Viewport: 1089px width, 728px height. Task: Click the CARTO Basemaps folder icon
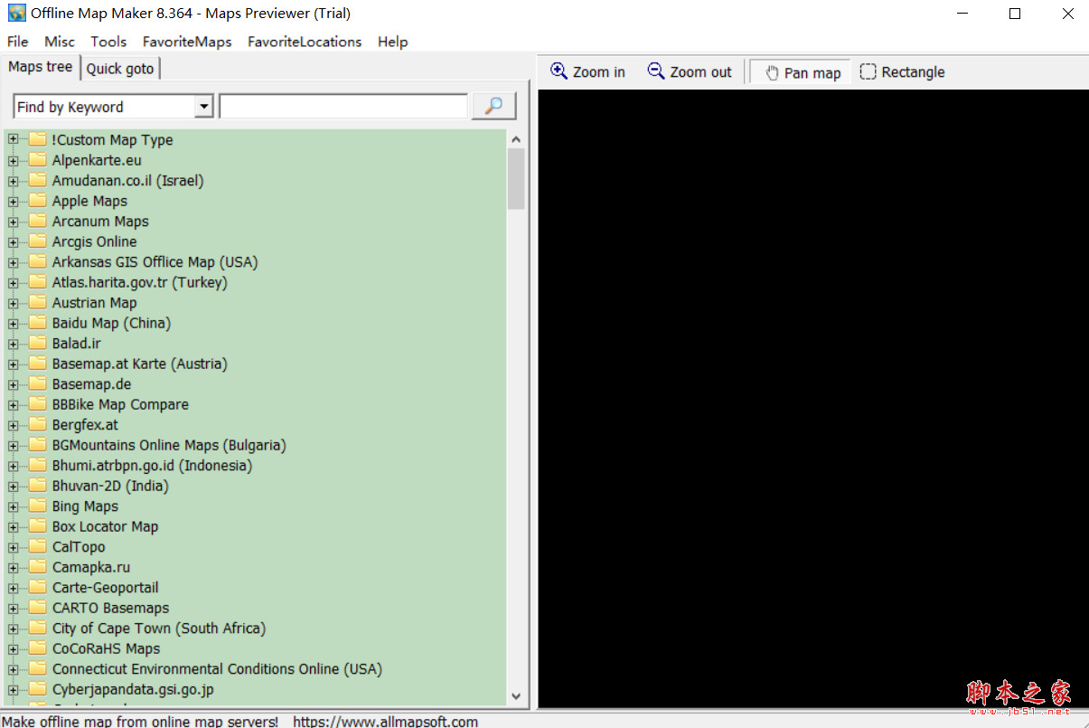click(x=37, y=608)
